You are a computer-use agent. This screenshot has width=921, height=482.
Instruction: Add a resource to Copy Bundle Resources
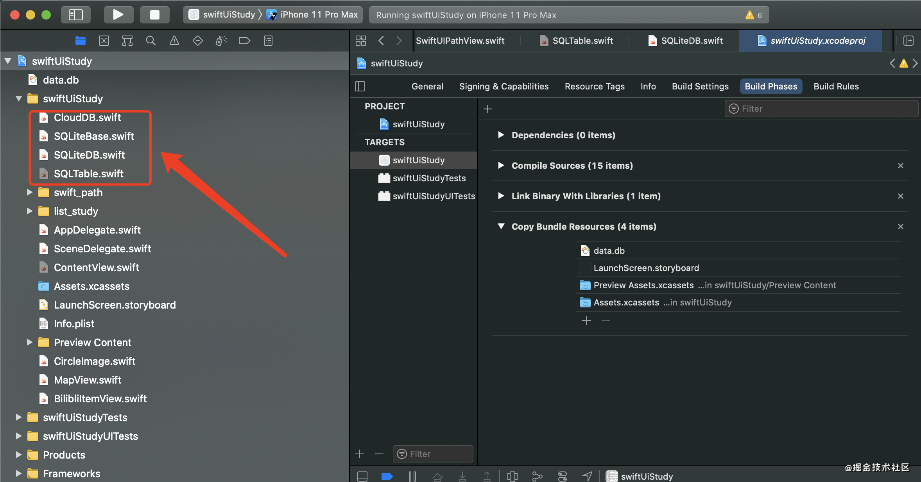point(586,321)
